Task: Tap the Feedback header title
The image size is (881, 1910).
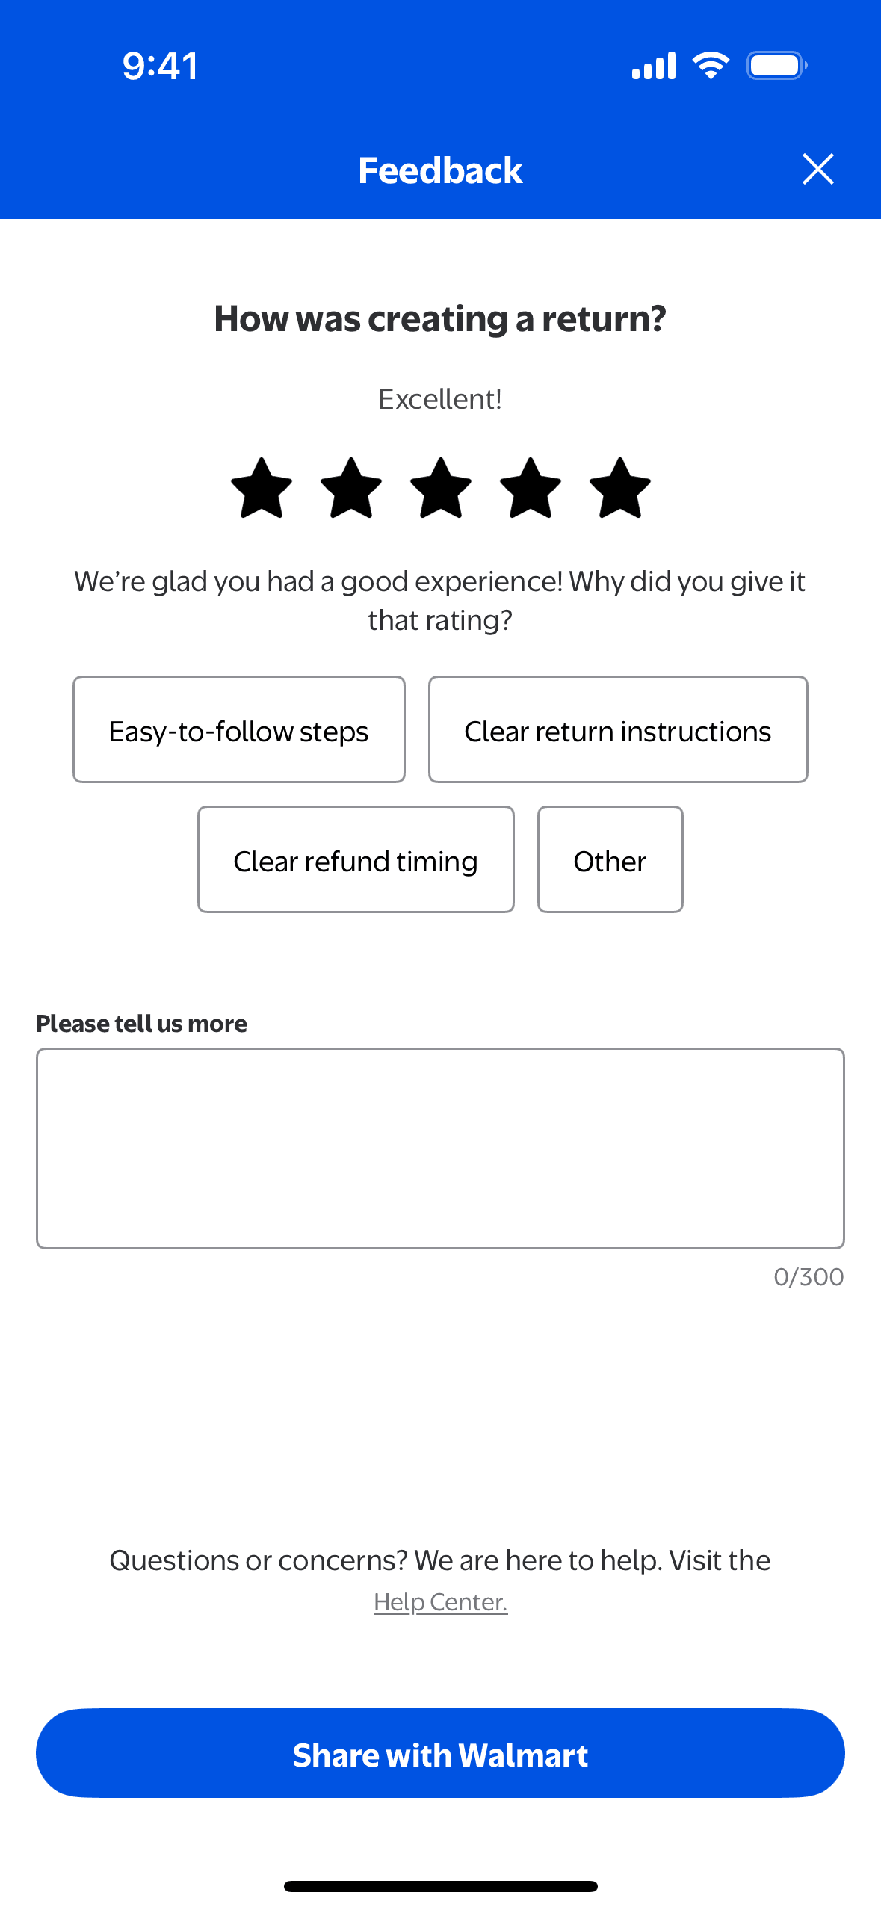Action: point(440,170)
